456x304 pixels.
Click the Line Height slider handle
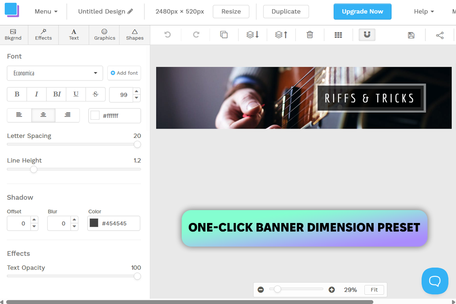(34, 169)
